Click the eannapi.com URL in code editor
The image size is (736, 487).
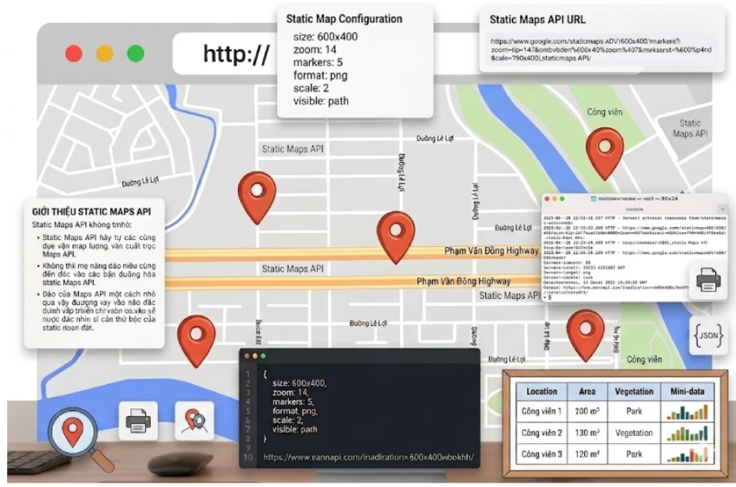tap(369, 457)
